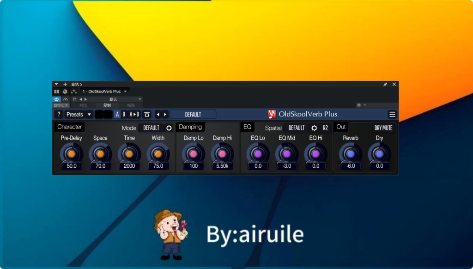Click the EQ Mid value -3.0
473x269 pixels.
pyautogui.click(x=287, y=166)
